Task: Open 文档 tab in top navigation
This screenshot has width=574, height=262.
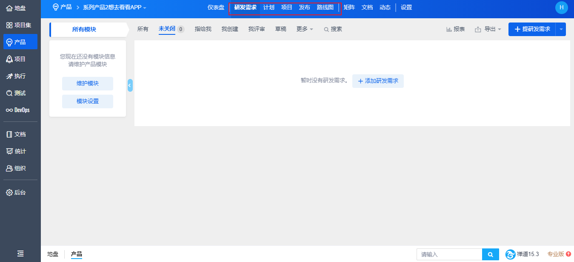Action: pos(367,8)
